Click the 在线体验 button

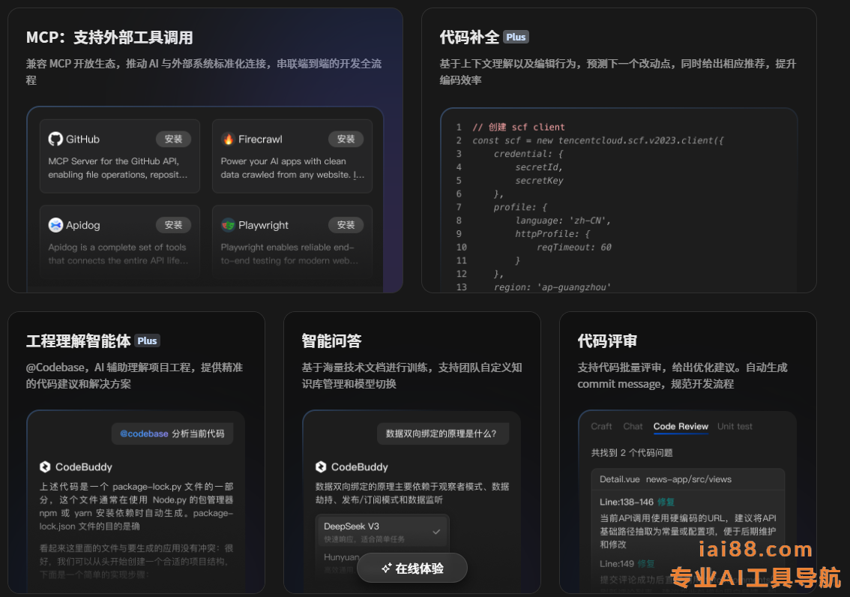[412, 568]
